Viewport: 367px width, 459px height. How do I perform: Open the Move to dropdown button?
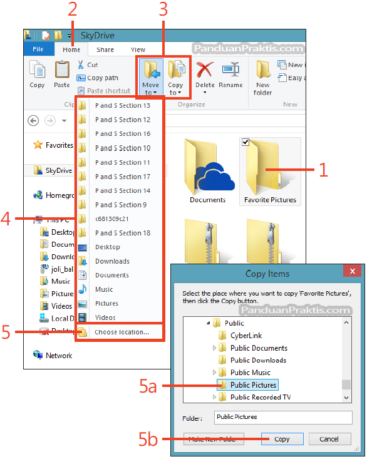(x=151, y=77)
